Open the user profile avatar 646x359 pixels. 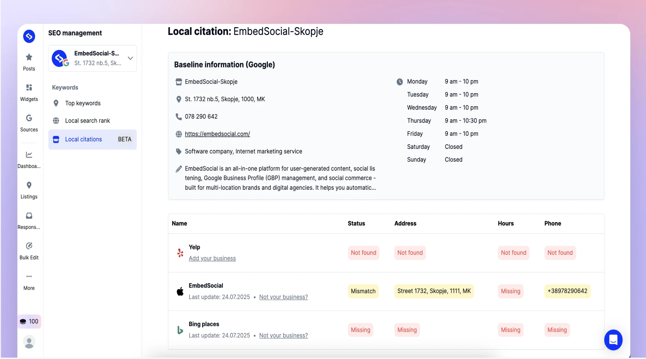coord(29,342)
